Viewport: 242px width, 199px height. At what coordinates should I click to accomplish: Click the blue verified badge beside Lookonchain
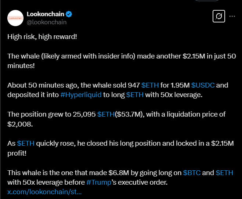(x=69, y=14)
